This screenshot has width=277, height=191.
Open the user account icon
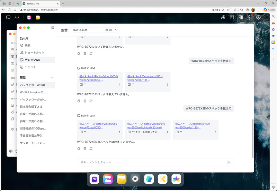[258, 17]
